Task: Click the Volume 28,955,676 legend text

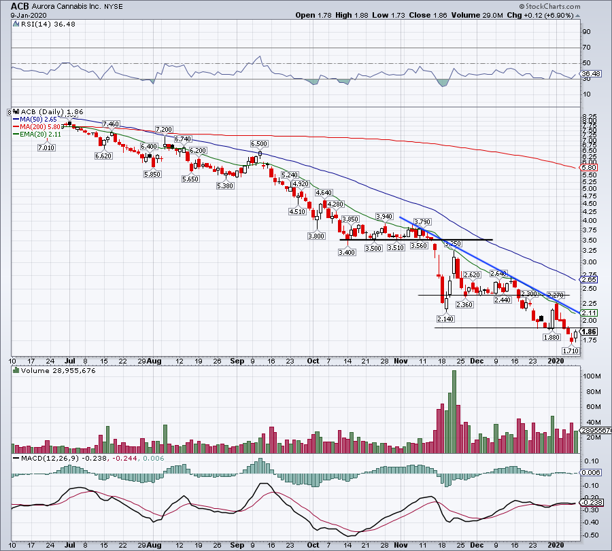Action: click(x=58, y=370)
